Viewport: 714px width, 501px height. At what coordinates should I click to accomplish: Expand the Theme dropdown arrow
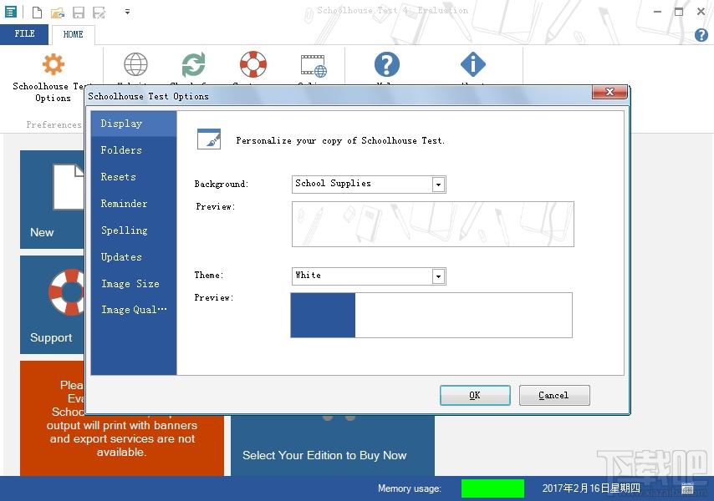point(438,276)
